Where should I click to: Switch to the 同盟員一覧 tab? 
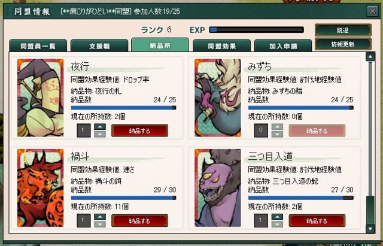pyautogui.click(x=38, y=46)
